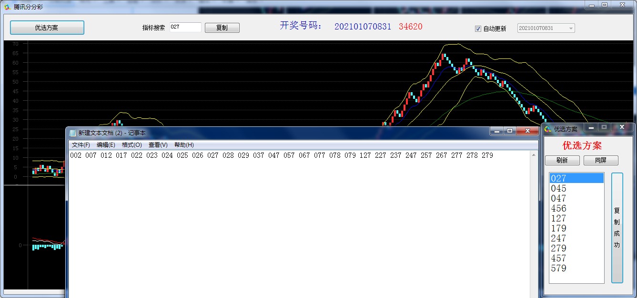This screenshot has height=298, width=637.
Task: Minimize the main 腾讯分分彩 window
Action: tap(591, 5)
